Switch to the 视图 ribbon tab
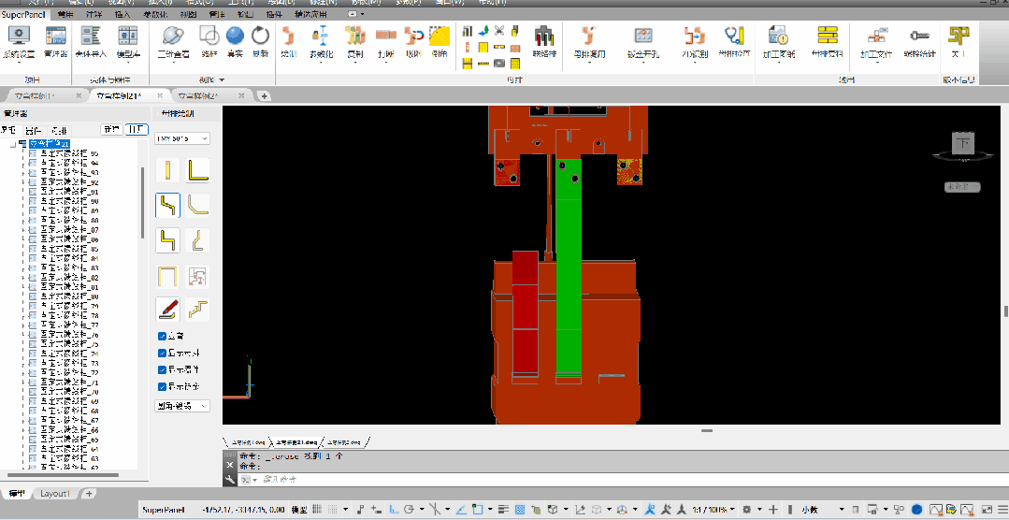1009x520 pixels. (x=188, y=14)
